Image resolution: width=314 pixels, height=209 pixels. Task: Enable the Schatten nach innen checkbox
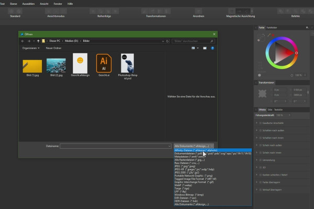pos(261,138)
